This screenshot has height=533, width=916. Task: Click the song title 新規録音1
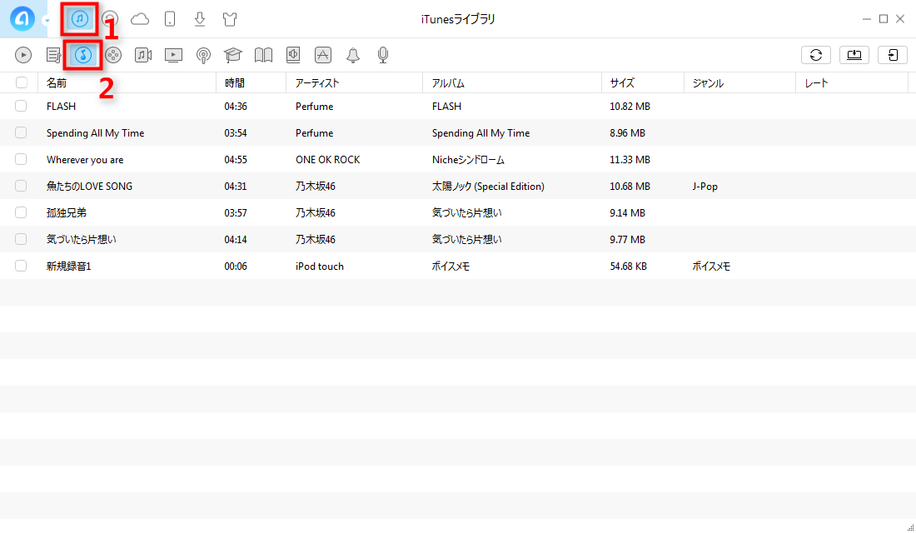[69, 266]
